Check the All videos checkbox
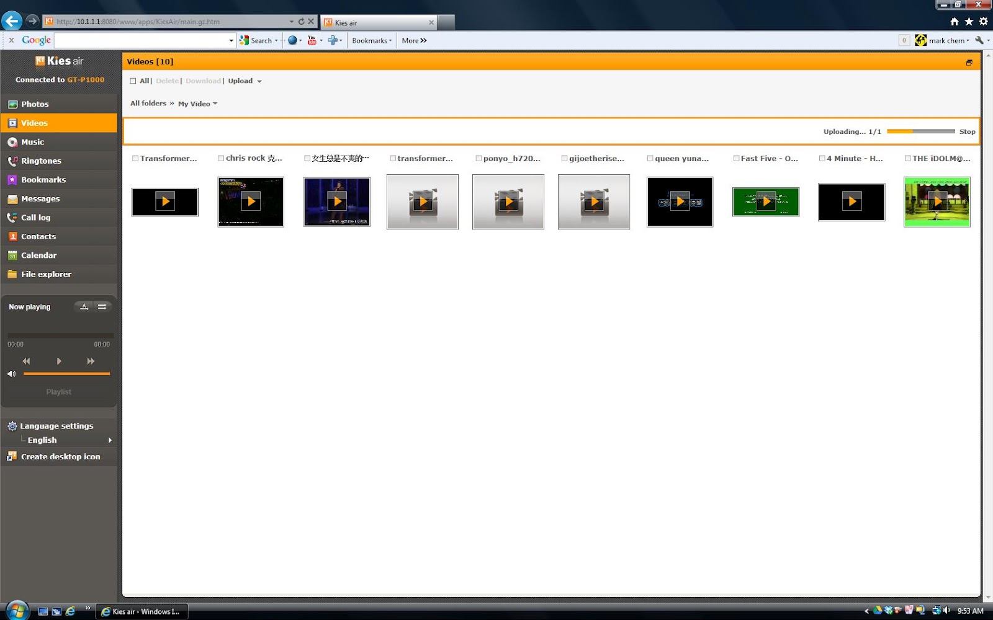 coord(133,81)
